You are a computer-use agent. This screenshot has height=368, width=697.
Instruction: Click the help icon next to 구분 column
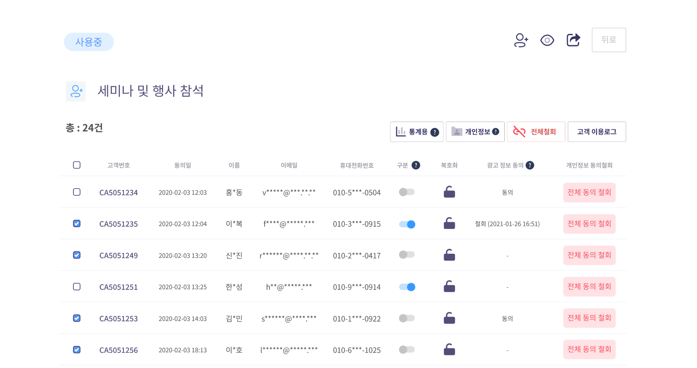coord(416,165)
